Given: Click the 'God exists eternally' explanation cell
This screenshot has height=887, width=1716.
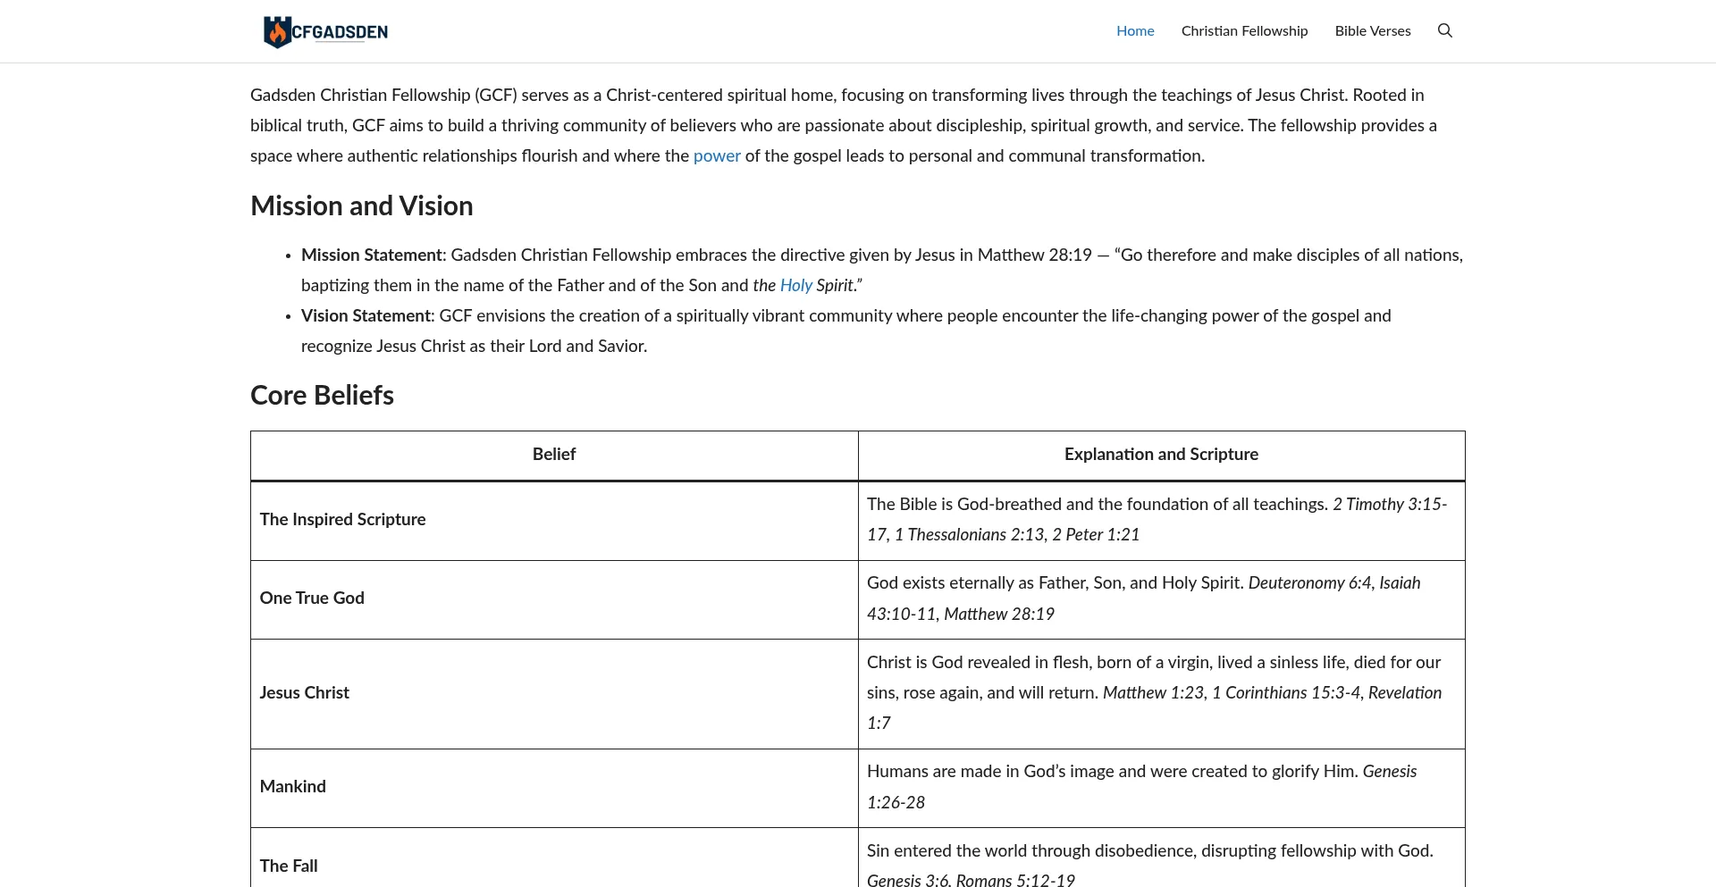Looking at the screenshot, I should [x=1142, y=598].
